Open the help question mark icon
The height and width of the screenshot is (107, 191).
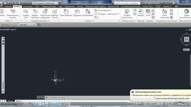click(x=174, y=3)
